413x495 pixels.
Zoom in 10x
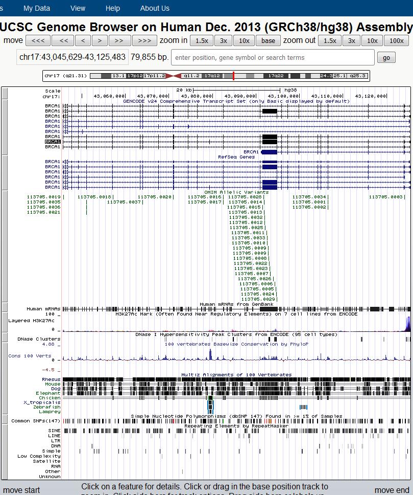tap(244, 41)
